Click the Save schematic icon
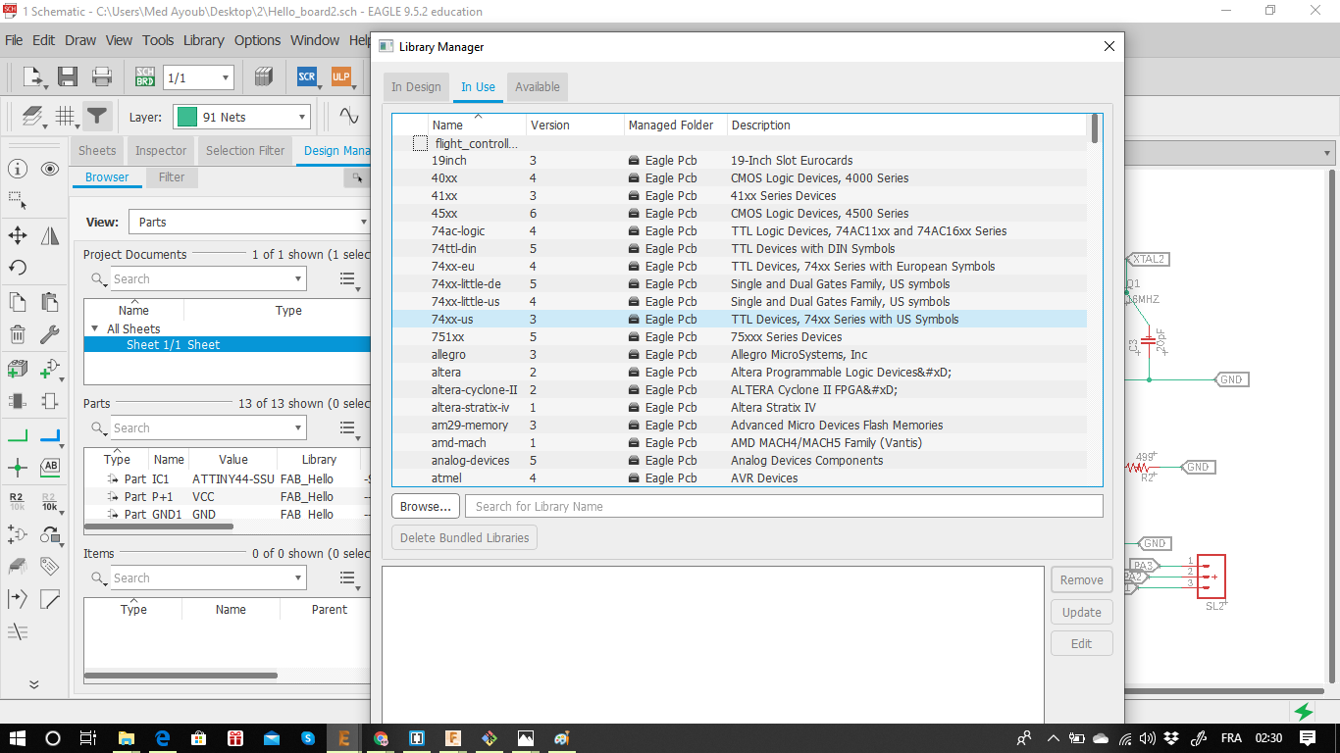Viewport: 1340px width, 753px height. point(68,76)
